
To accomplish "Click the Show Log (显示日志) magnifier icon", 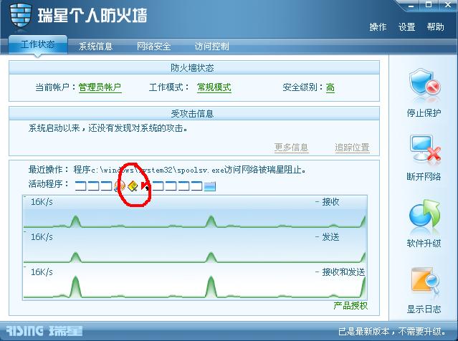I will point(425,279).
